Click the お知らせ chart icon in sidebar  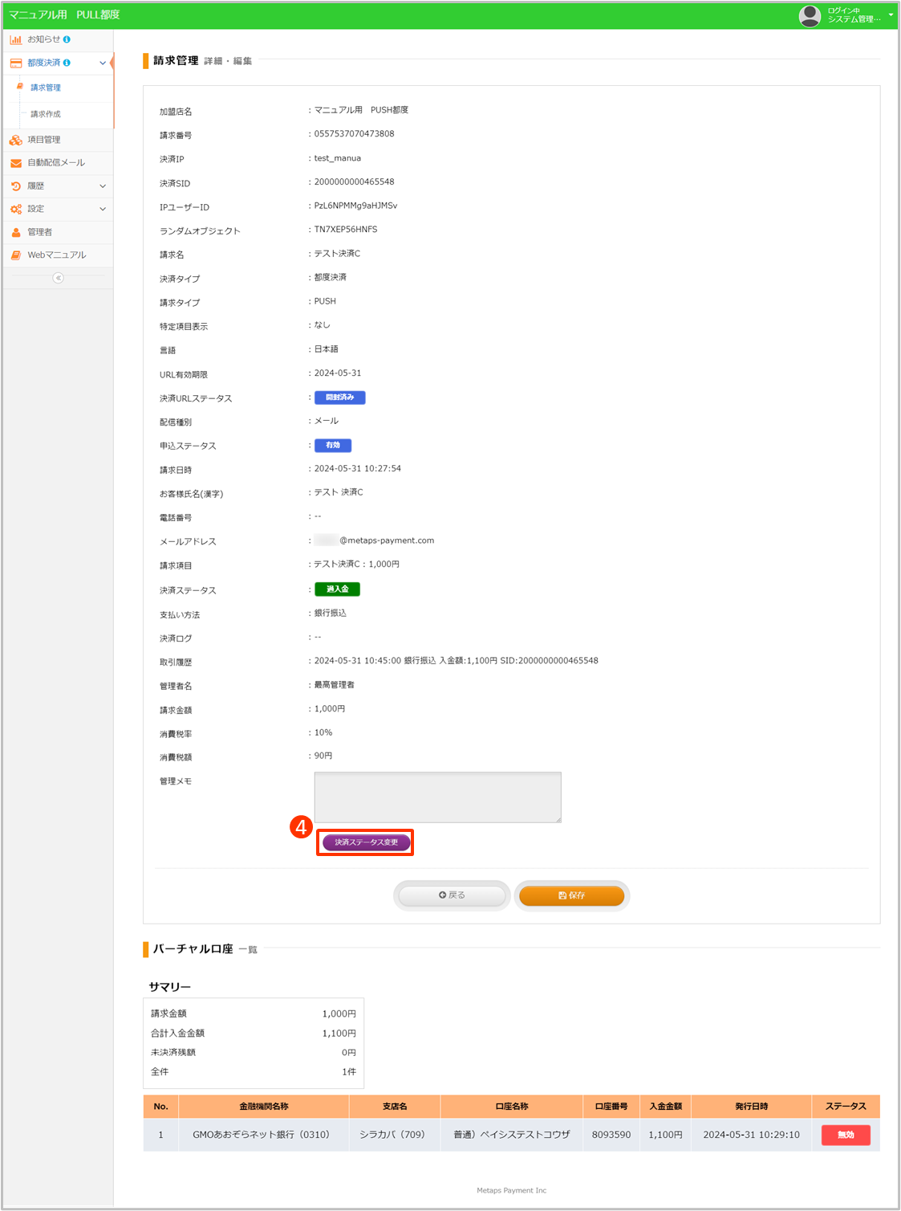pyautogui.click(x=16, y=39)
